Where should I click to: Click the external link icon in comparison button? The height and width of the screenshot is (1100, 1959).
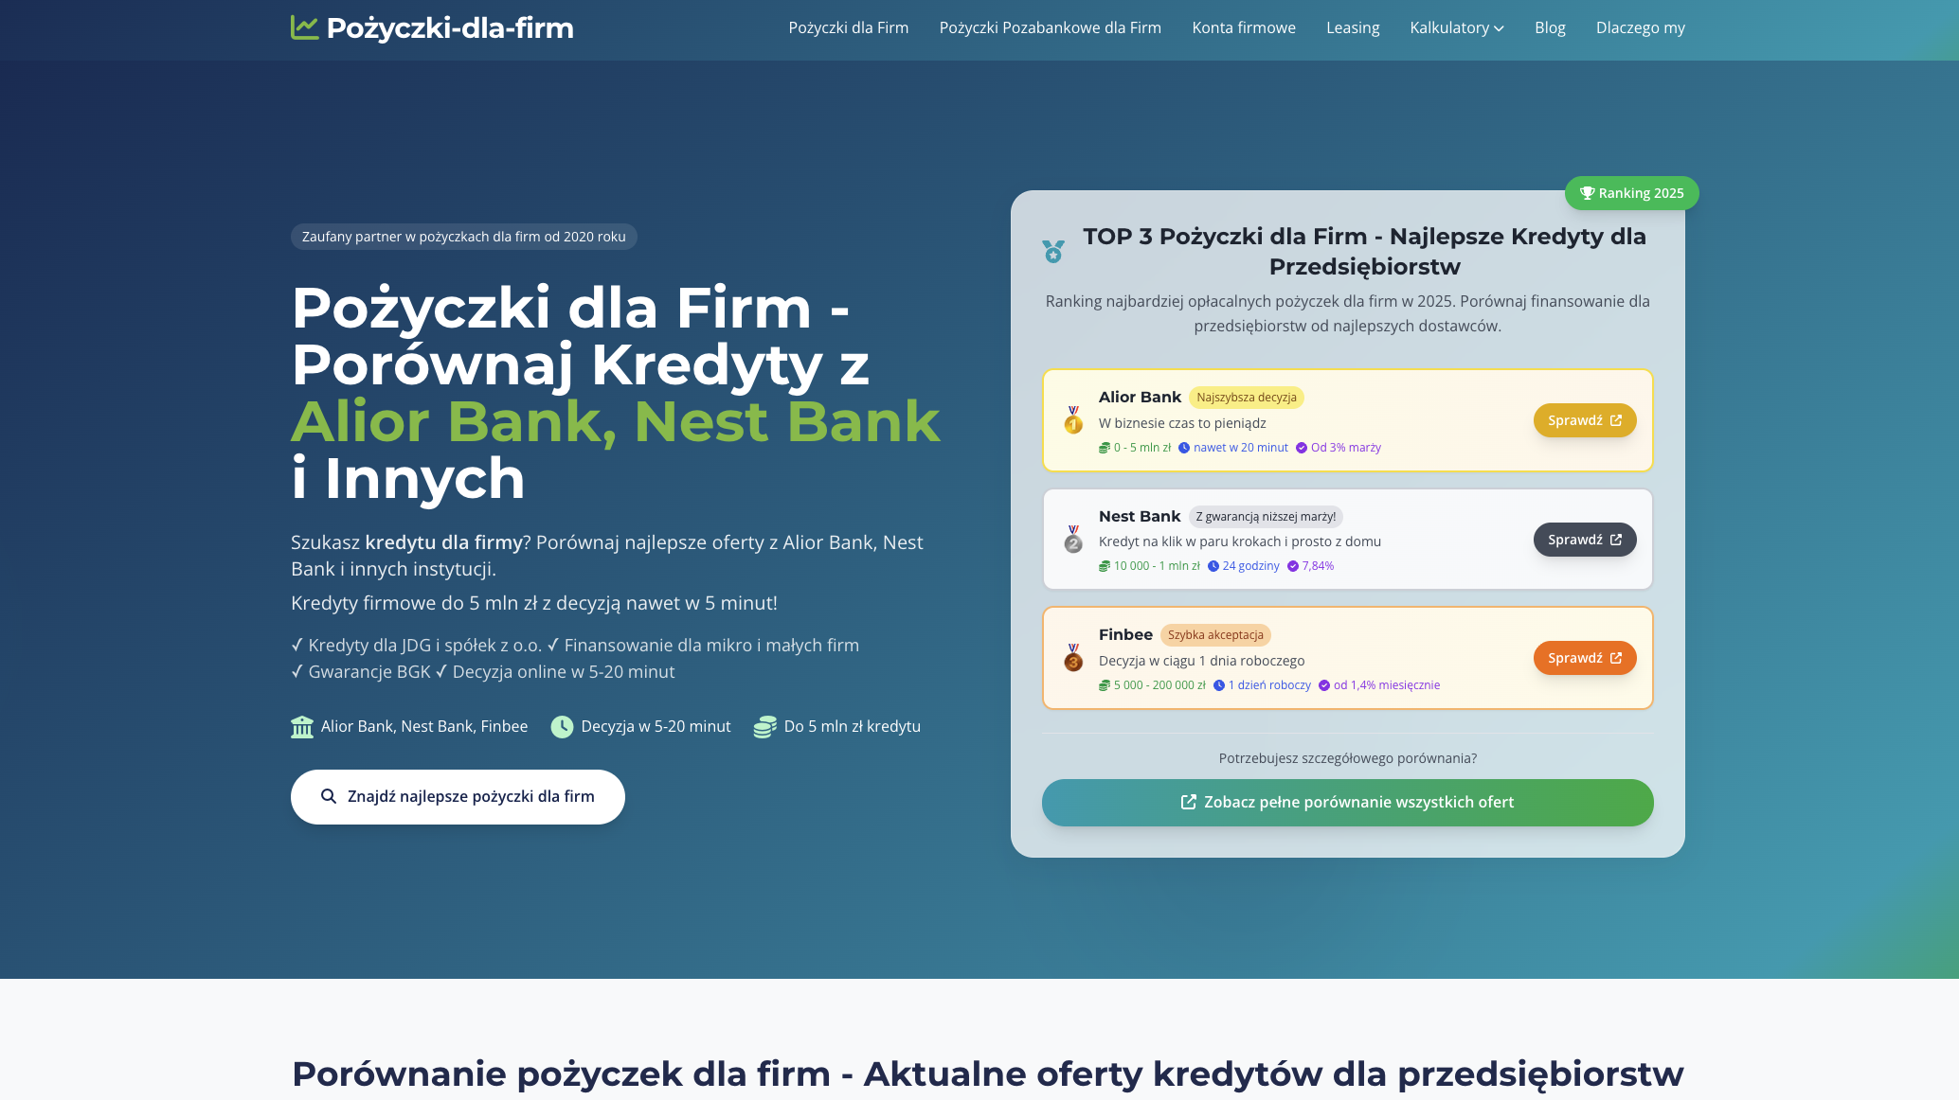coord(1189,803)
